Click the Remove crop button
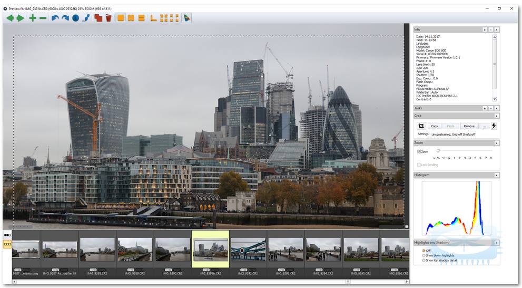This screenshot has width=522, height=288. [469, 126]
